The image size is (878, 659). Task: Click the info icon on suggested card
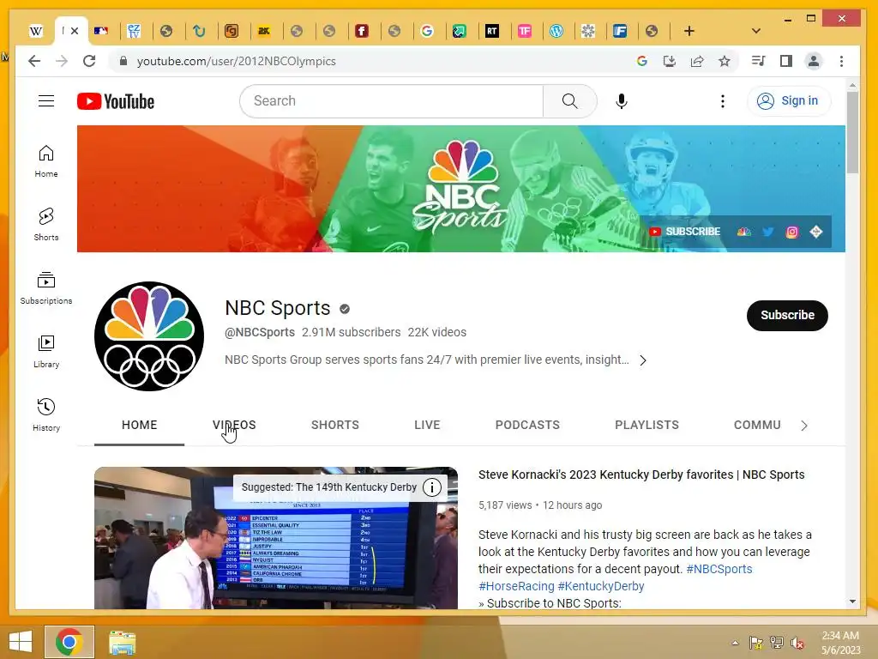(x=432, y=487)
